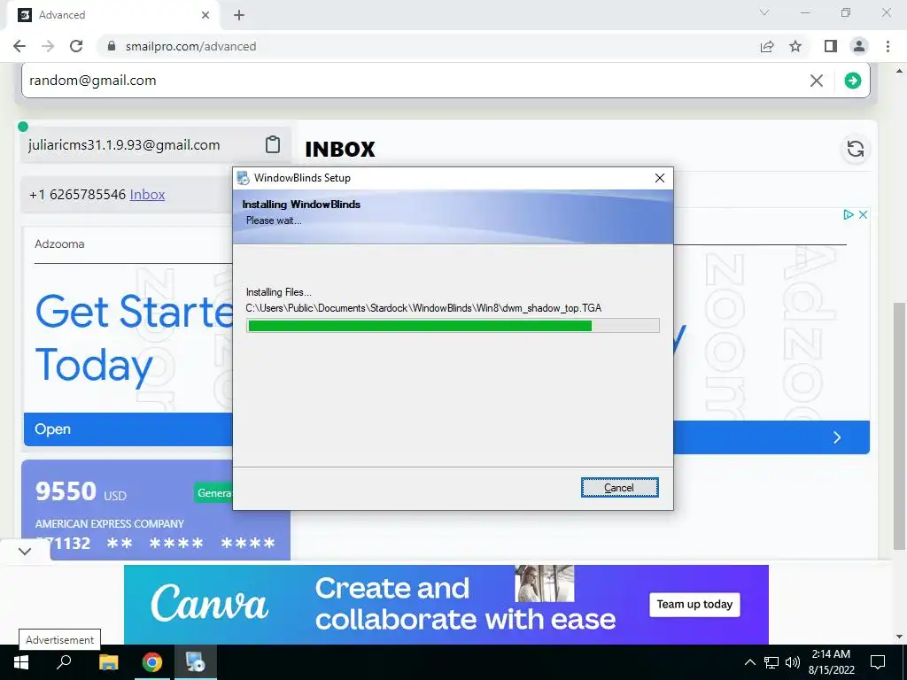
Task: Open Windows taskbar search
Action: pyautogui.click(x=64, y=662)
